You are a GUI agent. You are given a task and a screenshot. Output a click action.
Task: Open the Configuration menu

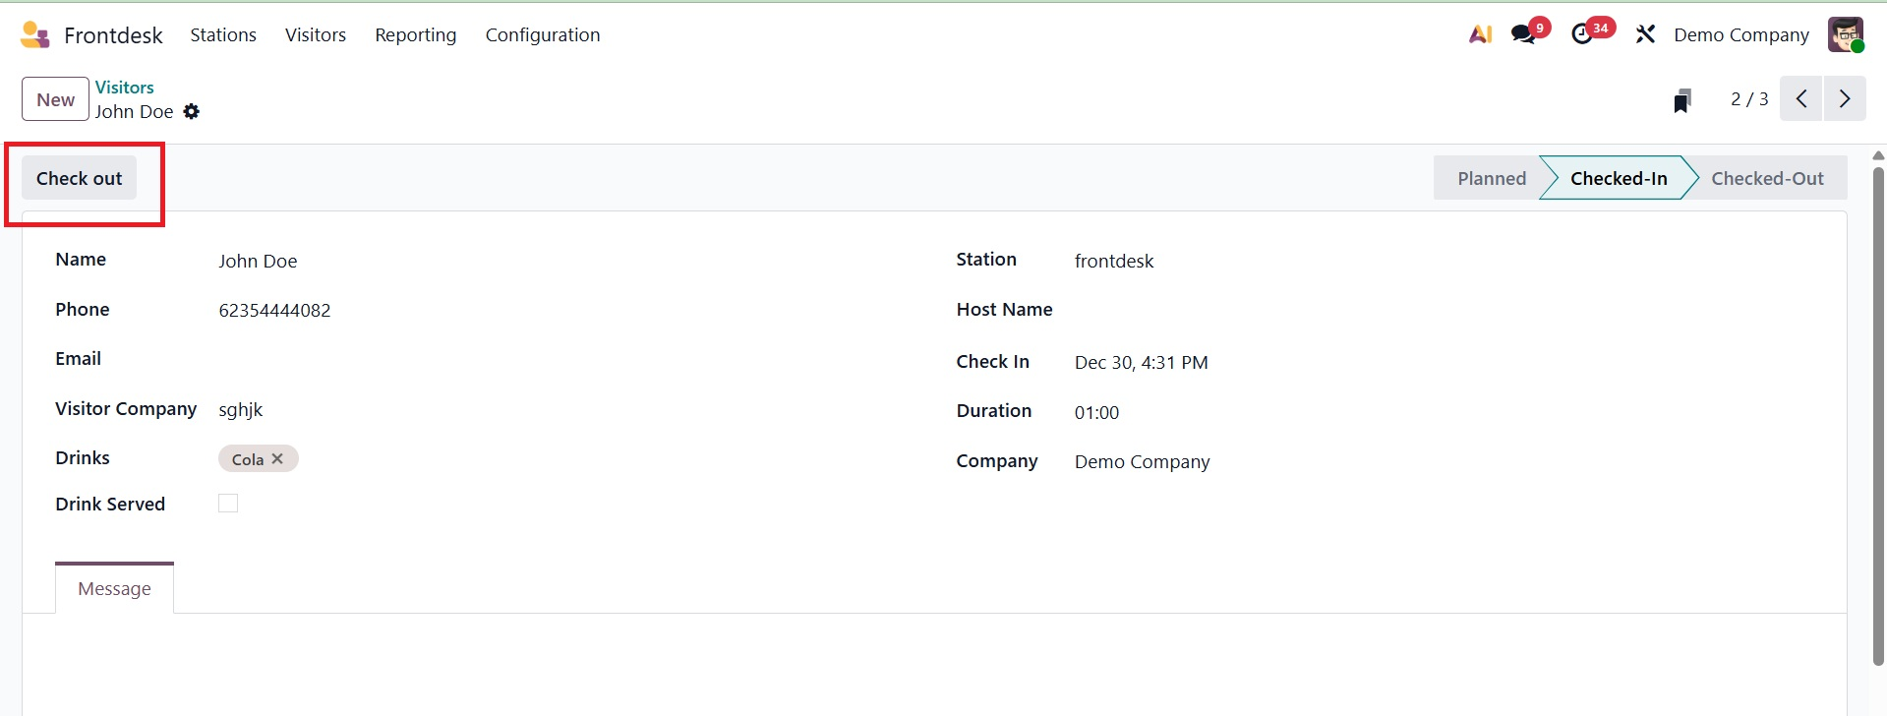click(542, 35)
